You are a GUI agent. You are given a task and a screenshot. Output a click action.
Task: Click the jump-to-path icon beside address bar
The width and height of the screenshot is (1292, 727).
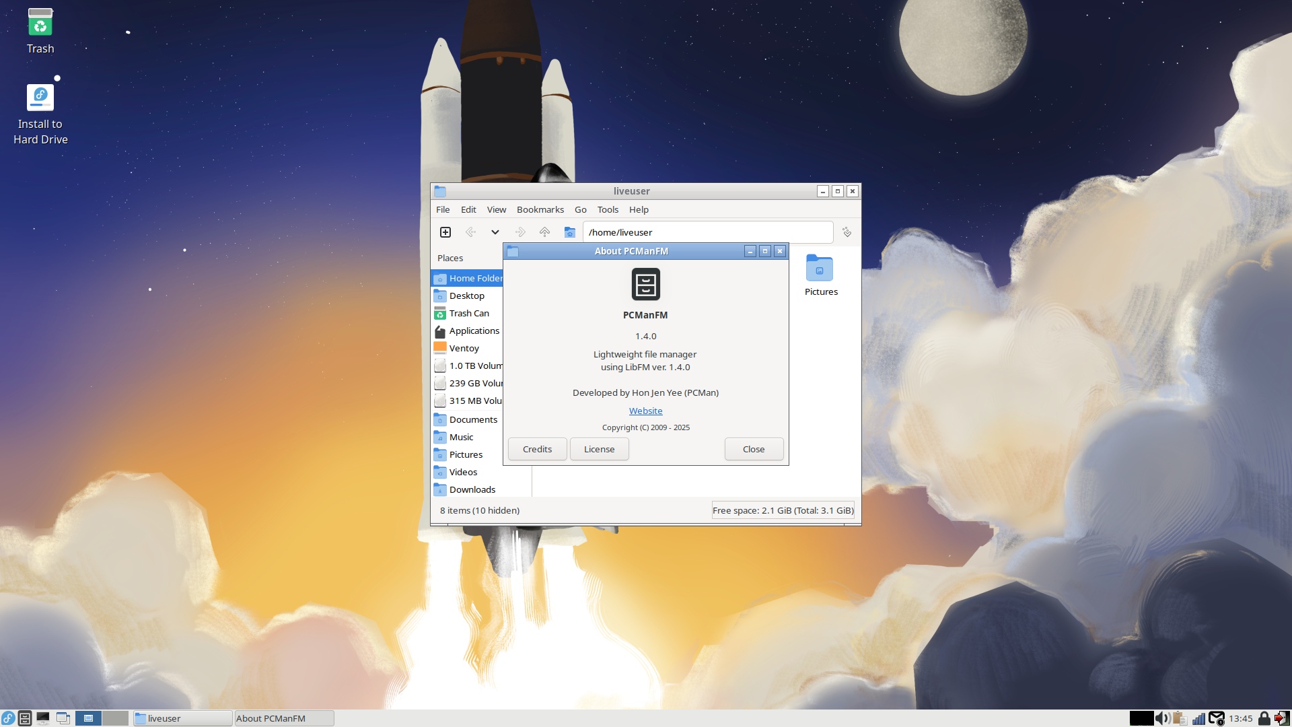click(847, 232)
